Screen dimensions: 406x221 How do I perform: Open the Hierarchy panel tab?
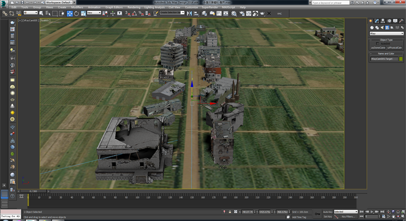[382, 21]
